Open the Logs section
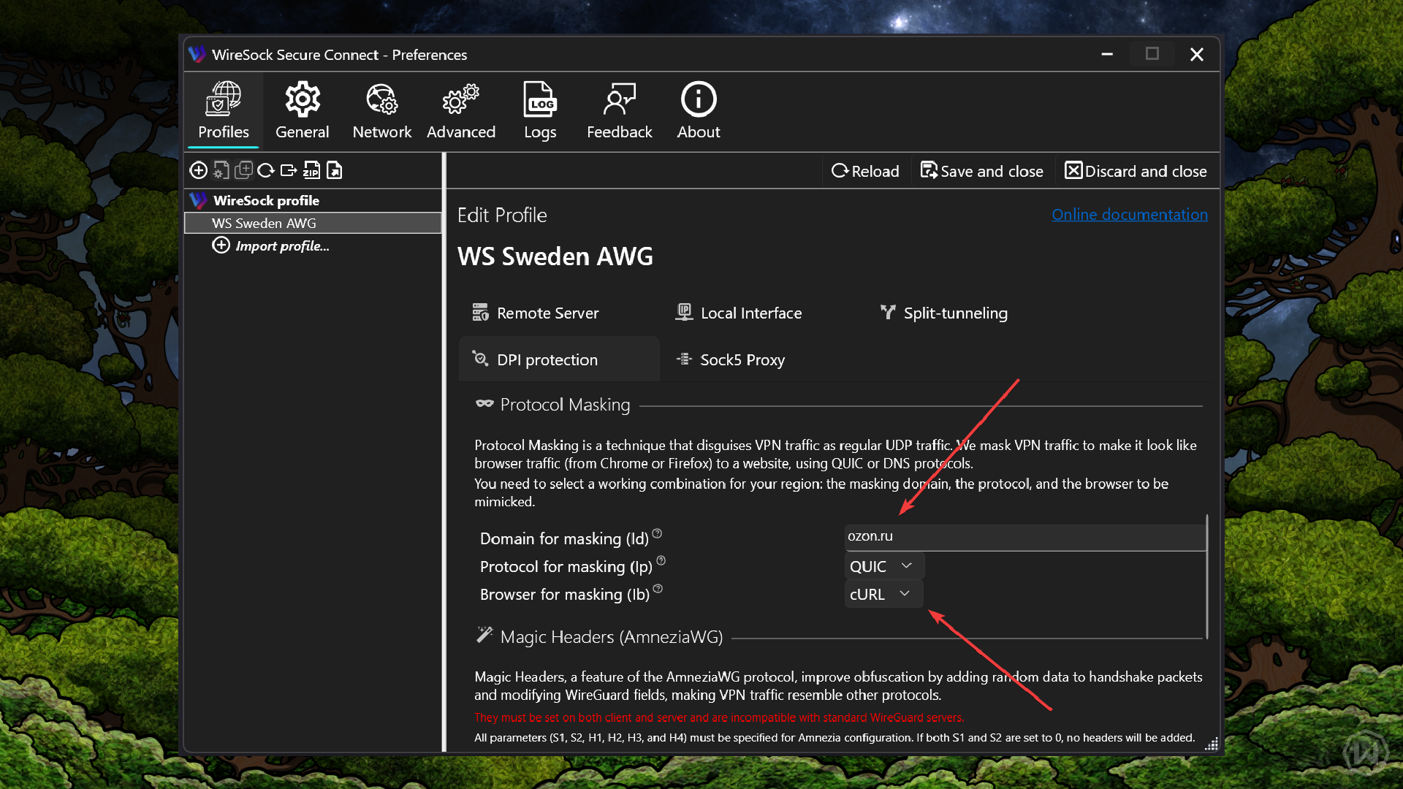The height and width of the screenshot is (789, 1403). (540, 111)
